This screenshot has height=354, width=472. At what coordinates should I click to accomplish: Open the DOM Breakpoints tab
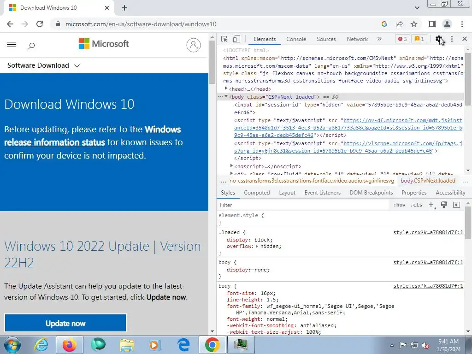click(371, 193)
